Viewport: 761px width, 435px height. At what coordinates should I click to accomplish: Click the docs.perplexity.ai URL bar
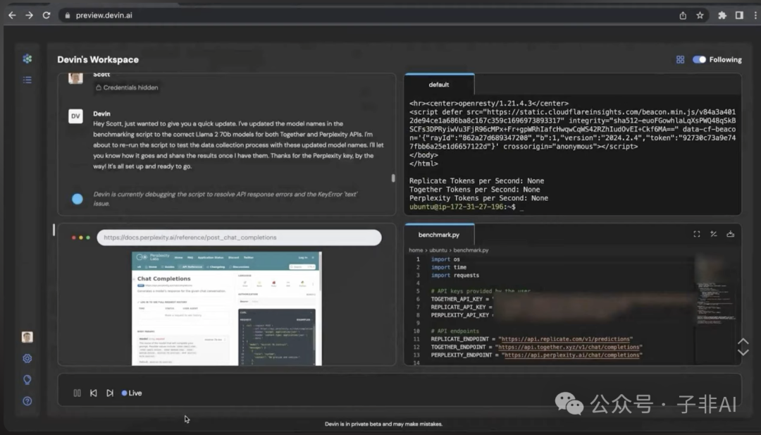pyautogui.click(x=239, y=238)
